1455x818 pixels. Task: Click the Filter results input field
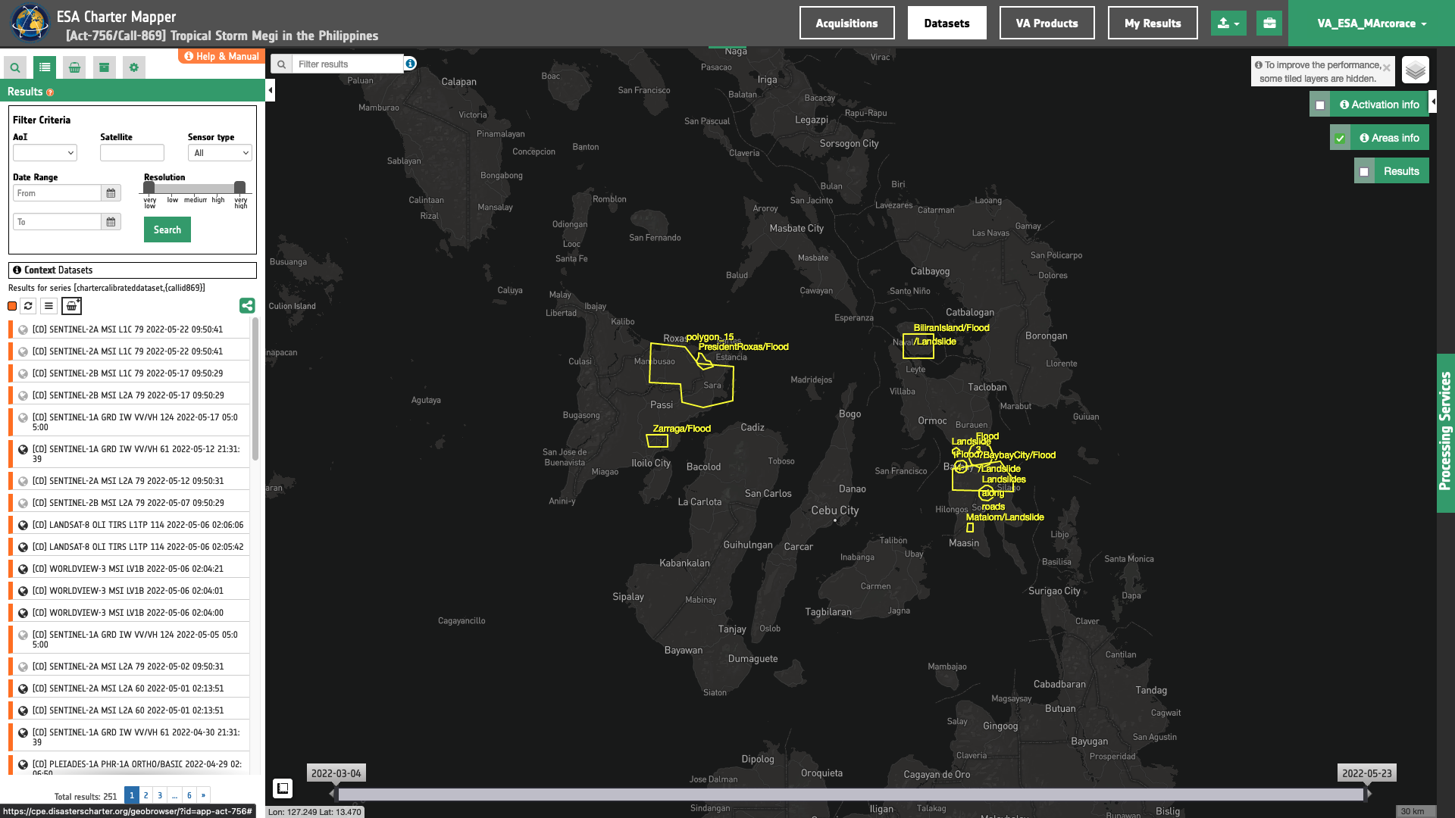click(x=348, y=64)
